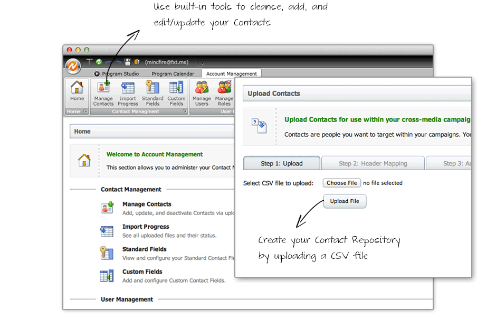The image size is (496, 317).
Task: Click the green T icon in quick toolbar
Action: pyautogui.click(x=89, y=62)
